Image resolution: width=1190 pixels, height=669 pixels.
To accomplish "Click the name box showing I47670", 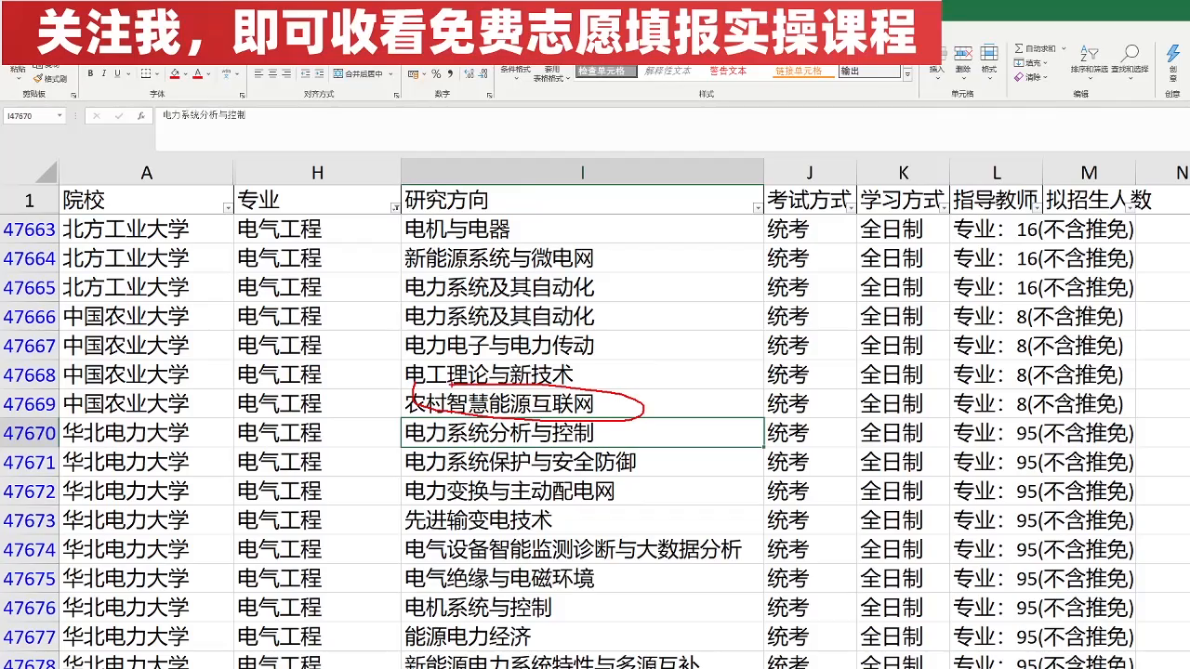I will [x=28, y=116].
